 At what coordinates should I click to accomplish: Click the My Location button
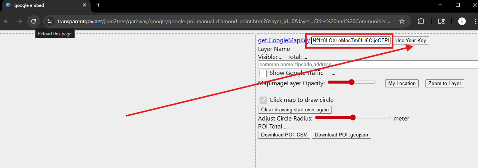pyautogui.click(x=402, y=83)
